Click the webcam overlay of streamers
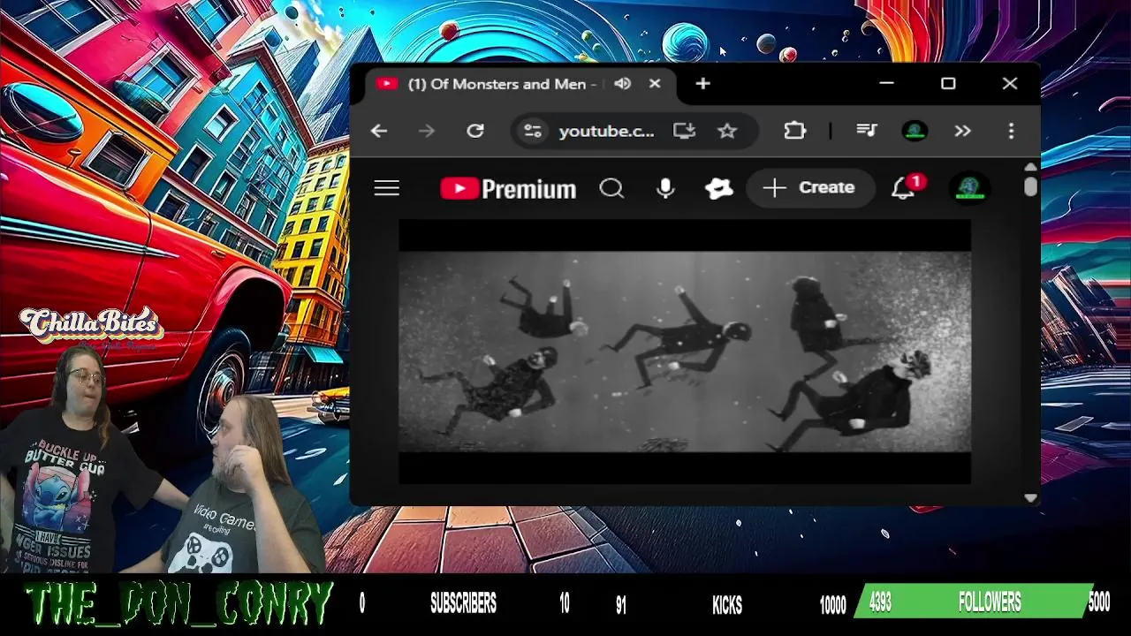Viewport: 1131px width, 636px height. tap(163, 459)
